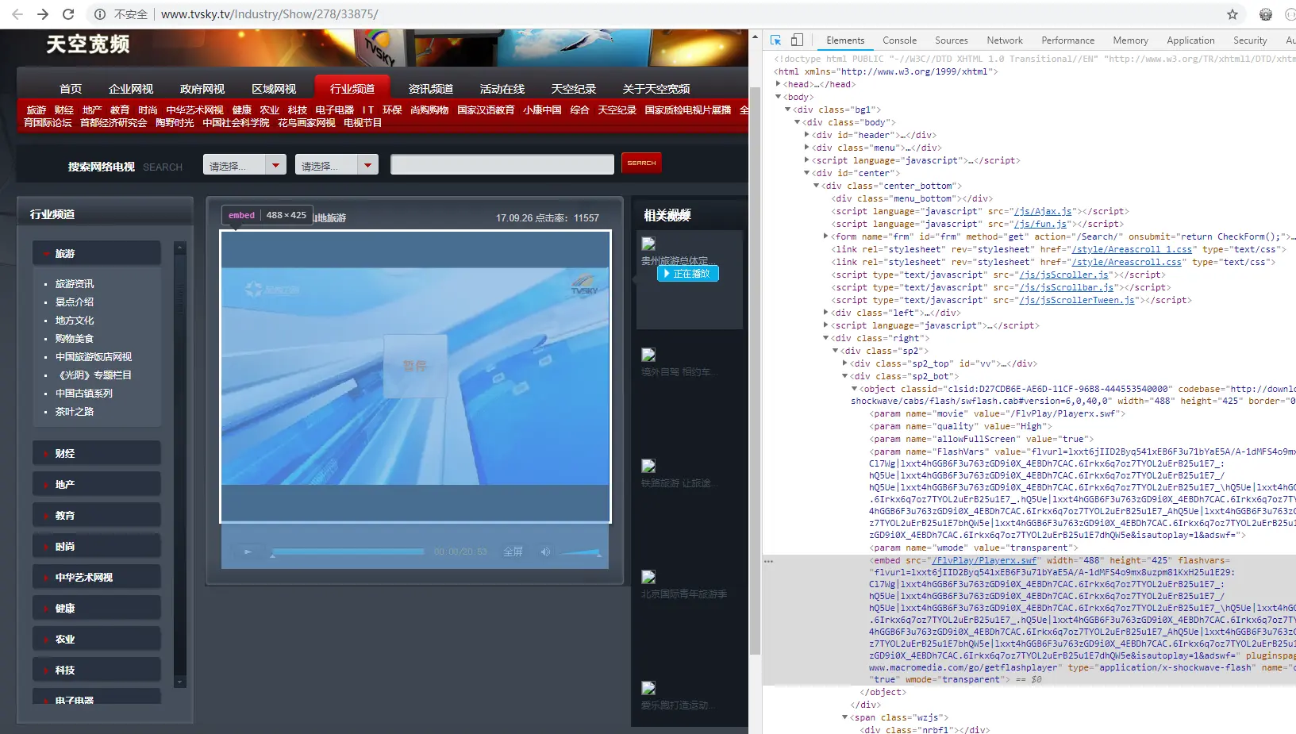Open the /js/Ajax.js source link

click(x=1043, y=211)
